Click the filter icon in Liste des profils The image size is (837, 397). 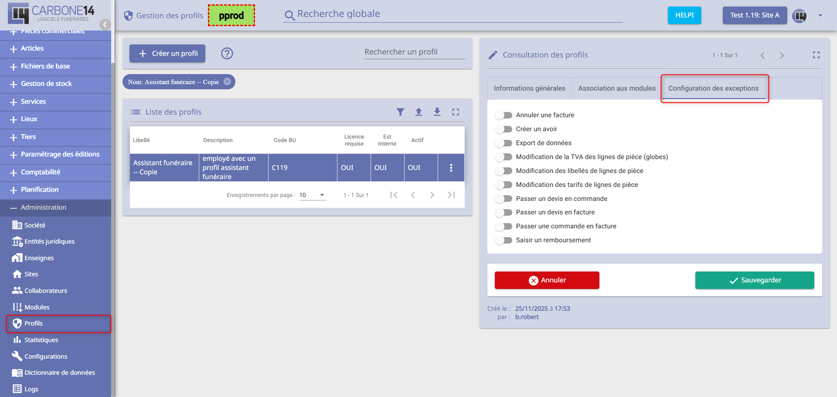coord(400,112)
